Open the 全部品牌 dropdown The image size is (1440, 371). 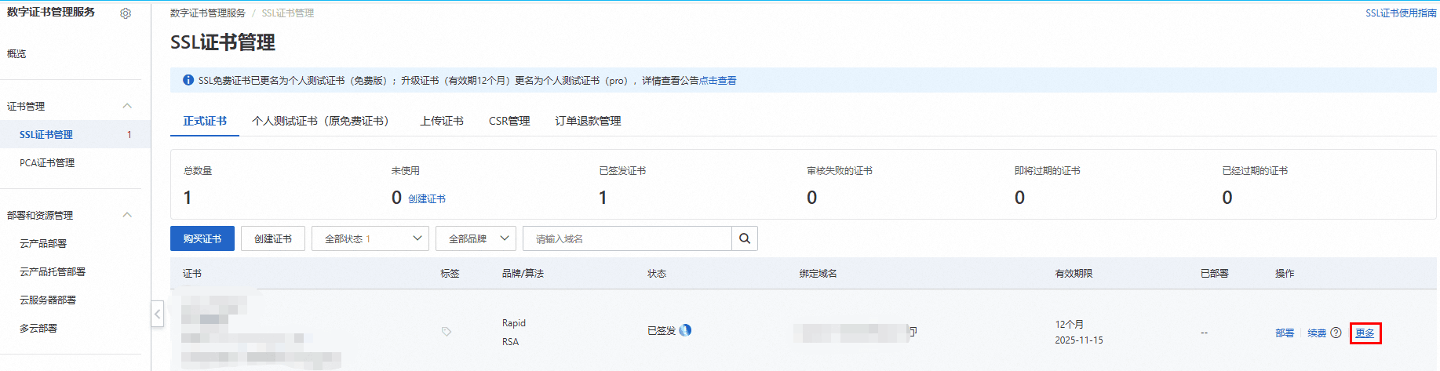pyautogui.click(x=476, y=238)
